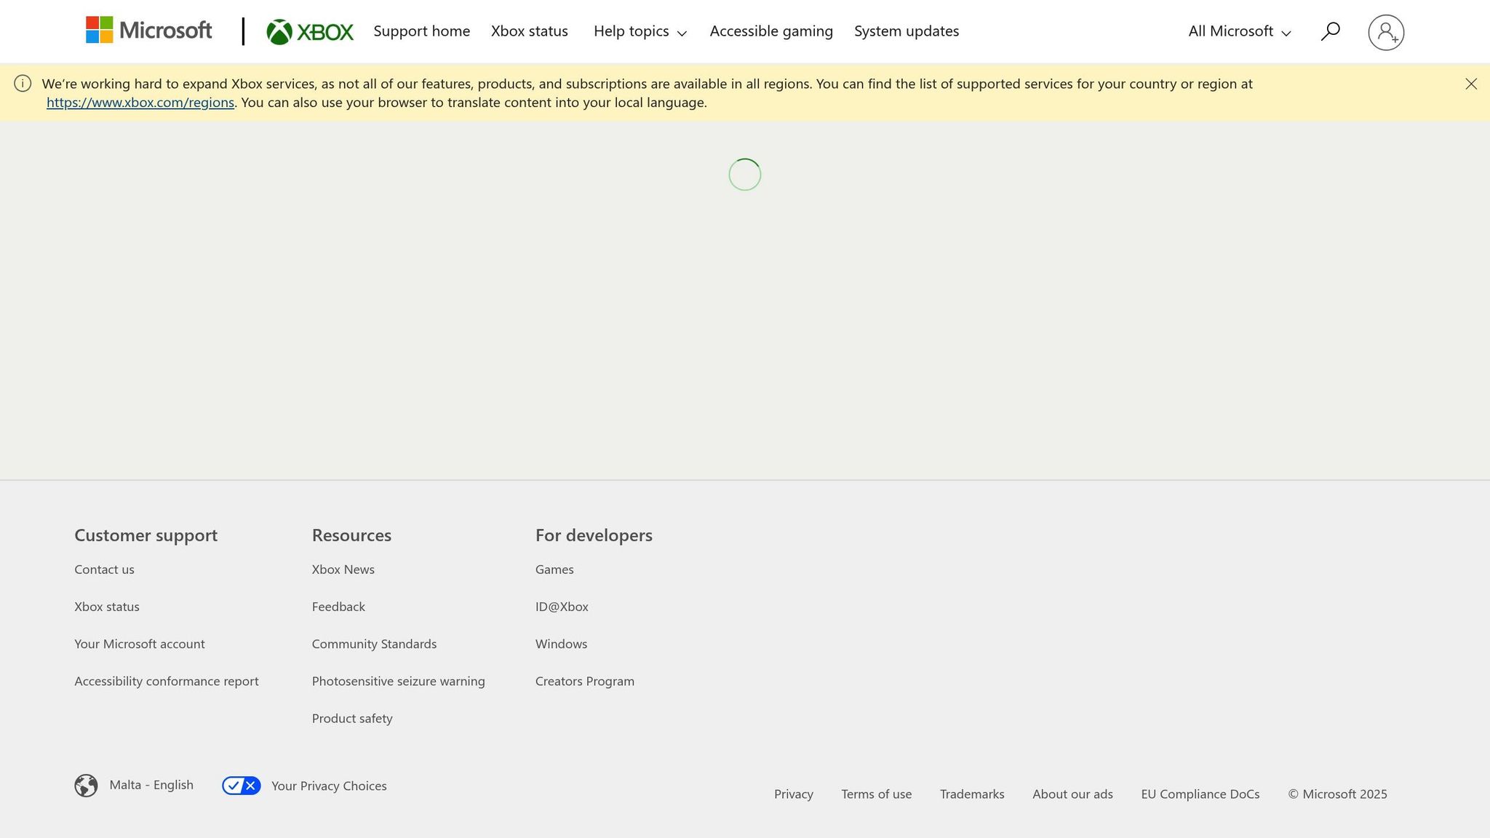This screenshot has width=1490, height=838.
Task: Open Your Microsoft account link
Action: (x=140, y=644)
